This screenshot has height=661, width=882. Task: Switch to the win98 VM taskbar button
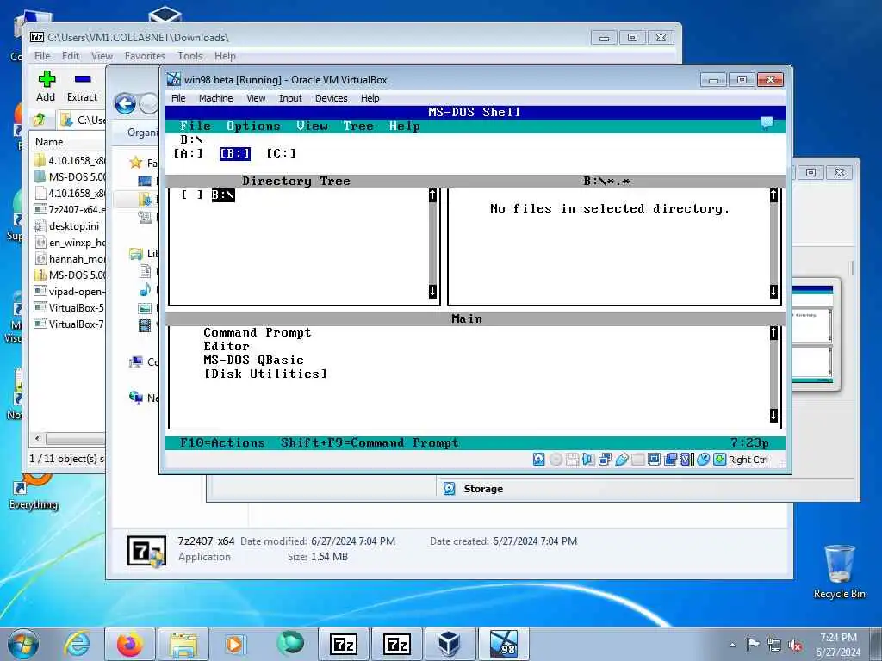(503, 644)
